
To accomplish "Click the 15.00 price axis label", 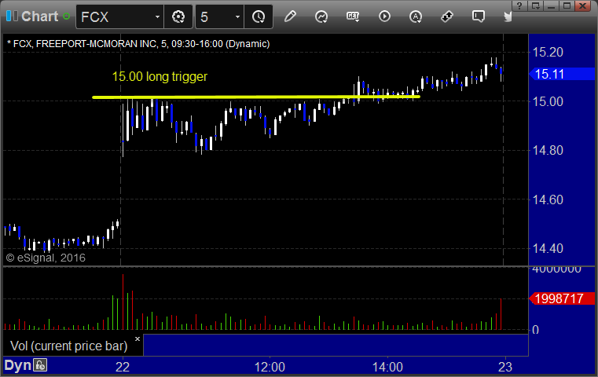I will click(548, 102).
